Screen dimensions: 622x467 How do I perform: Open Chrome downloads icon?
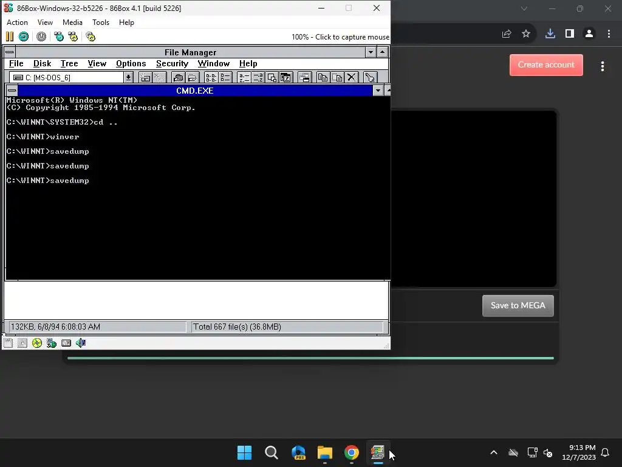click(550, 34)
